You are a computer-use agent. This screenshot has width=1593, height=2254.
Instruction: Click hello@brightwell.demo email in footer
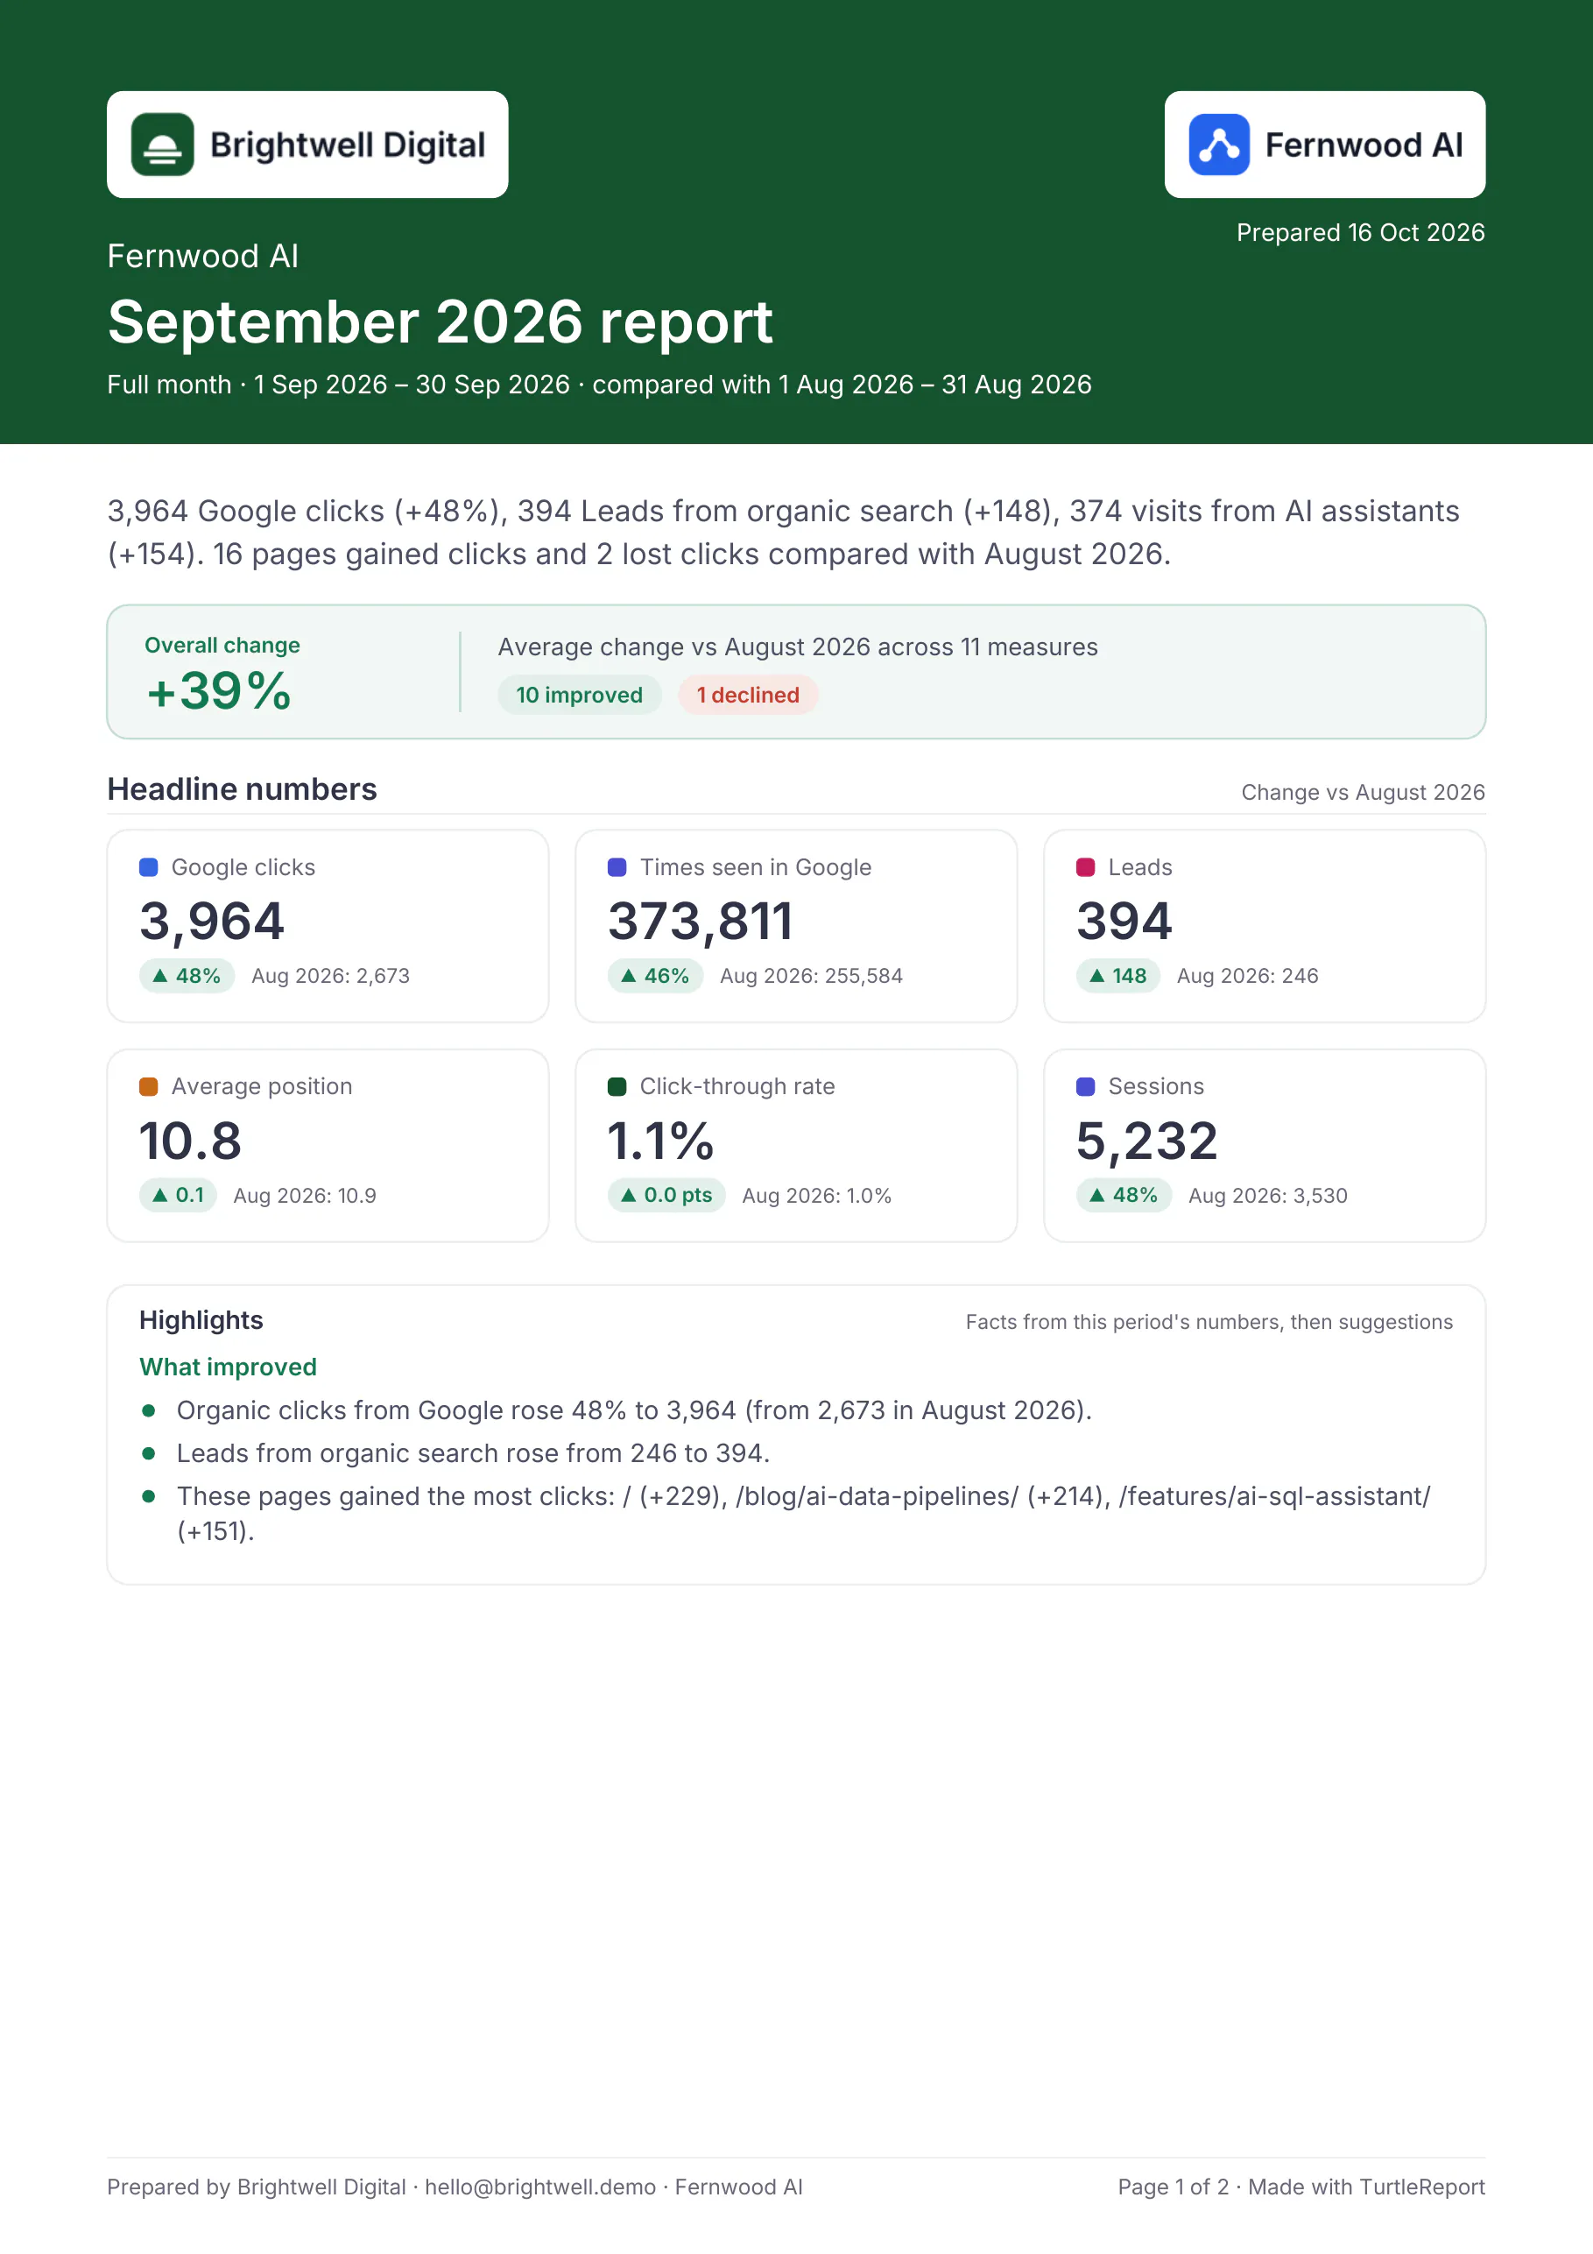(541, 2187)
